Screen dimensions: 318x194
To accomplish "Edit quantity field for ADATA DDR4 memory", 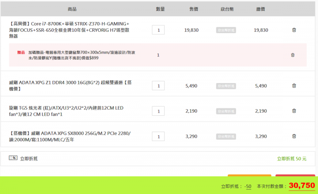I will coord(158,86).
